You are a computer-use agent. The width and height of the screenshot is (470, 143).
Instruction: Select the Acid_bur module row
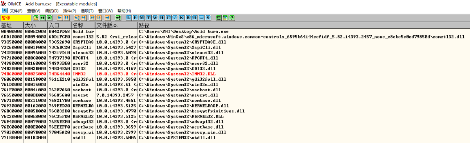click(235, 31)
